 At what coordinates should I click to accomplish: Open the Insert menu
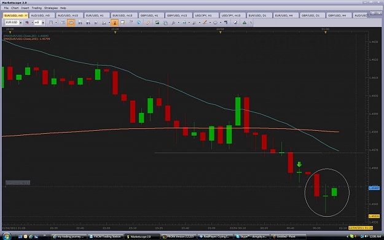[25, 8]
